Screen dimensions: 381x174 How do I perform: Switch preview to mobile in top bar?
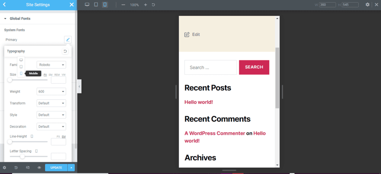click(x=105, y=4)
